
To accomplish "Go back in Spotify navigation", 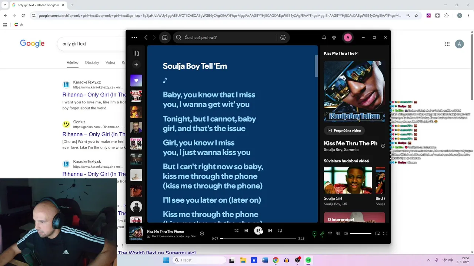I will pos(146,37).
